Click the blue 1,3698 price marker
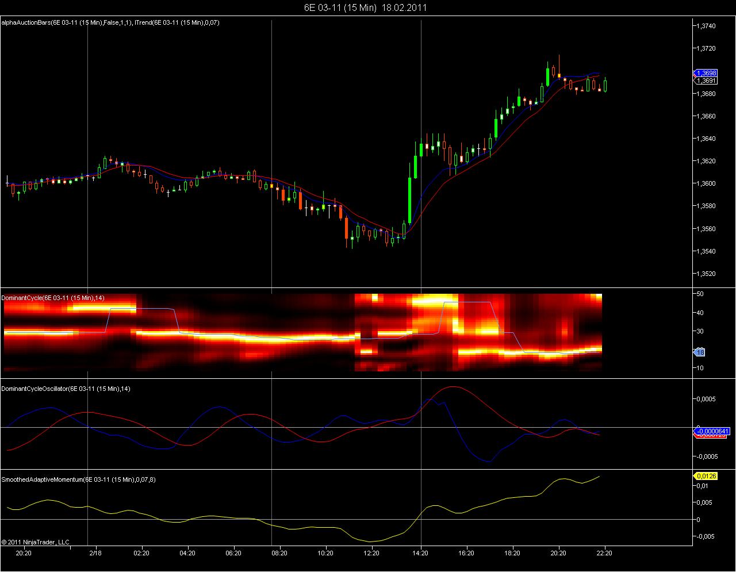The image size is (736, 572). click(706, 73)
